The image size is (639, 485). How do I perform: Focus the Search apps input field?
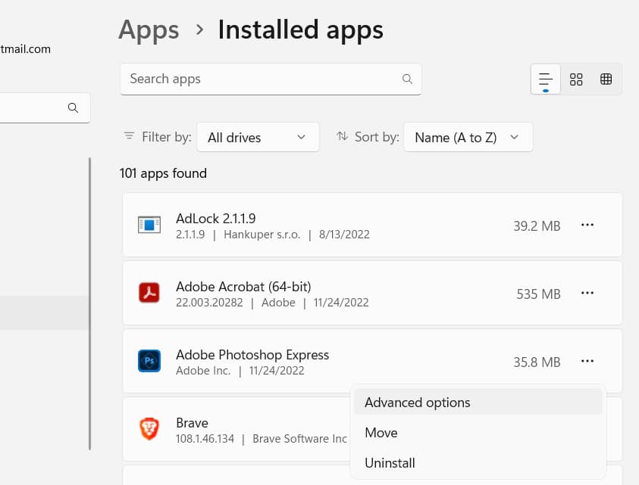pos(271,79)
